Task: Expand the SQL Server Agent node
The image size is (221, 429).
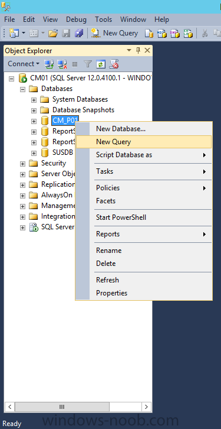Action: pos(22,227)
